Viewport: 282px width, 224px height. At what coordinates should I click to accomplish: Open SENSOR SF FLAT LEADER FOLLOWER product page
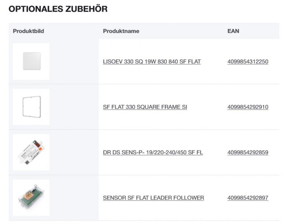click(153, 198)
